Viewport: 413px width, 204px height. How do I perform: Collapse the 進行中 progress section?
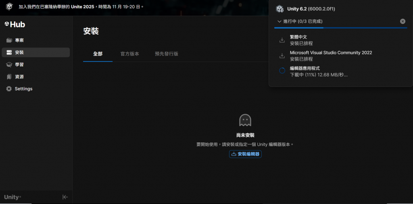pyautogui.click(x=280, y=21)
